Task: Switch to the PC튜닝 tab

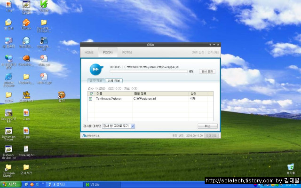Action: [x=127, y=52]
